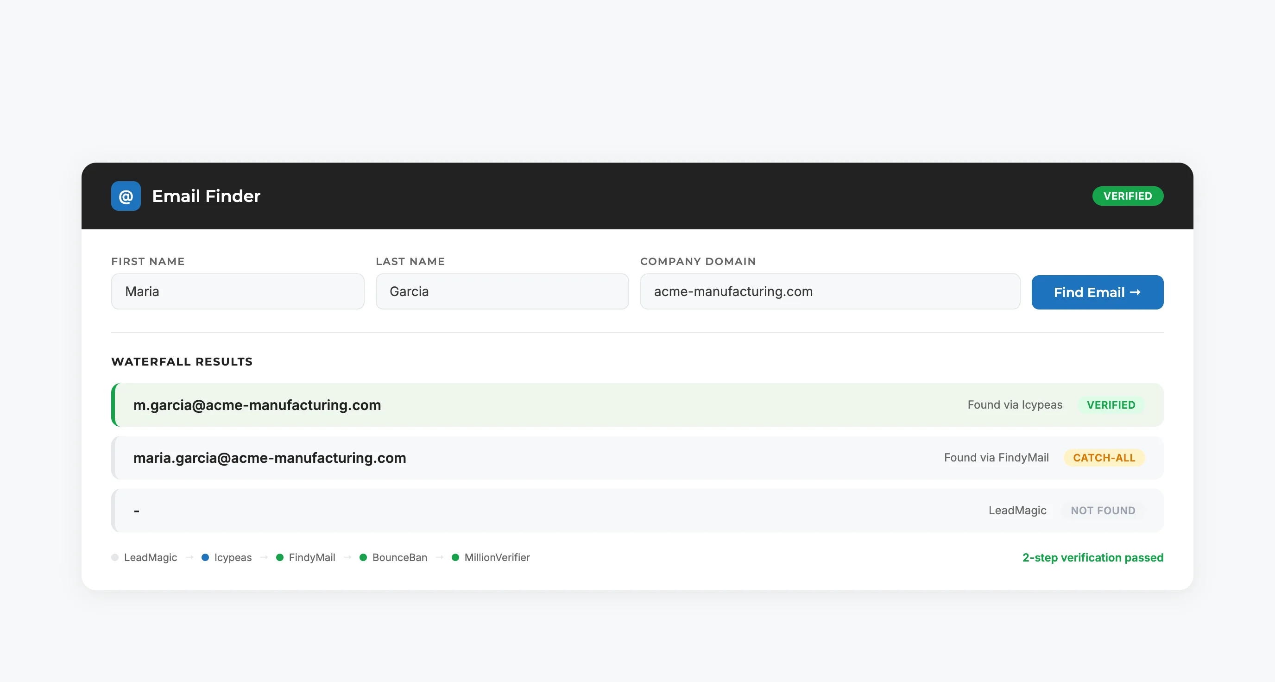
Task: Click the green accent bar on verified result
Action: [114, 404]
